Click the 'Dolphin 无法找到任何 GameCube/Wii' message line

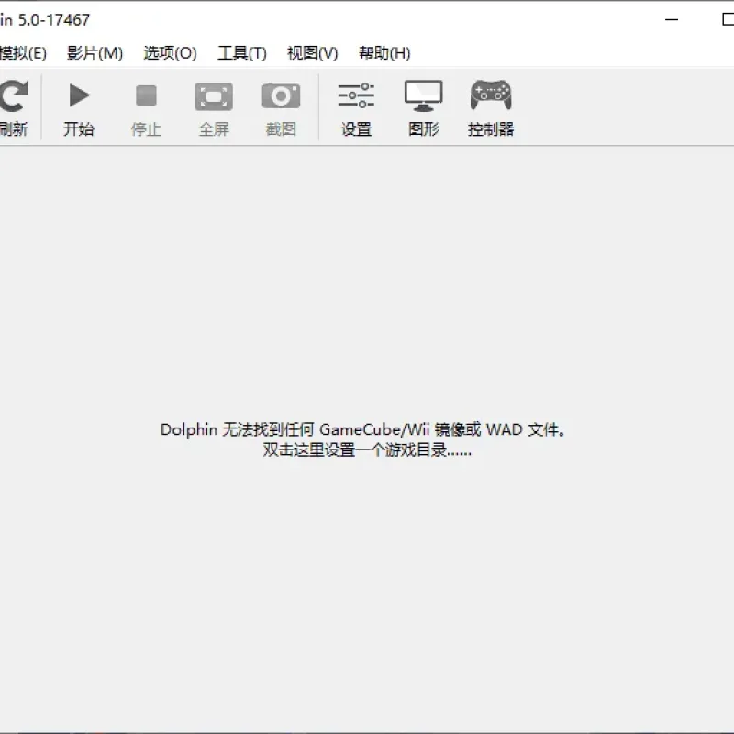[x=363, y=429]
